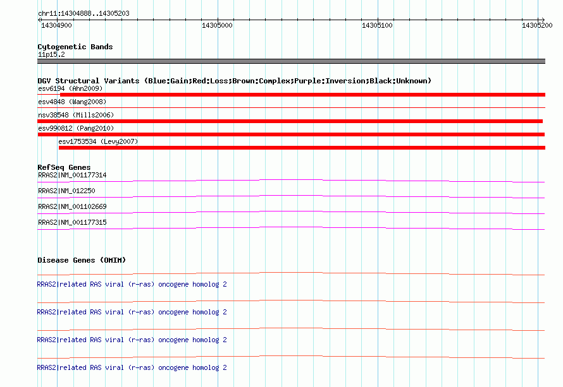The width and height of the screenshot is (563, 387).
Task: Open esv990812 (Pang2010) variant label
Action: (76, 128)
